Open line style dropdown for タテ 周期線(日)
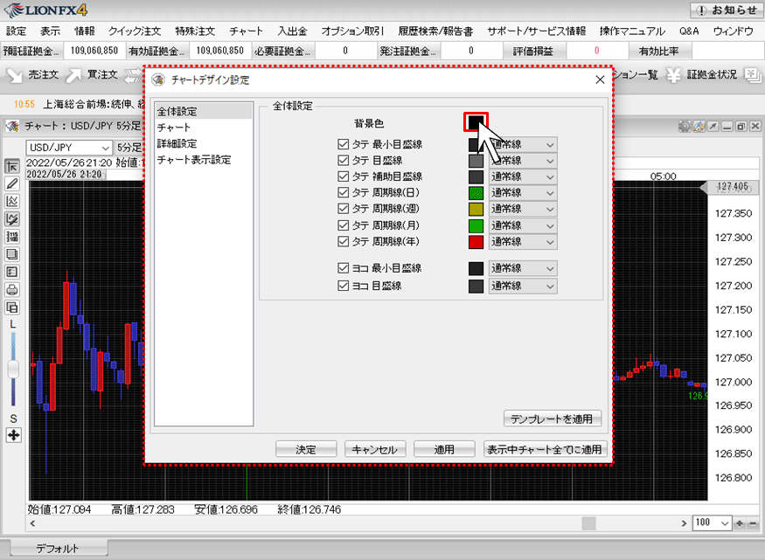Image resolution: width=765 pixels, height=560 pixels. click(523, 192)
